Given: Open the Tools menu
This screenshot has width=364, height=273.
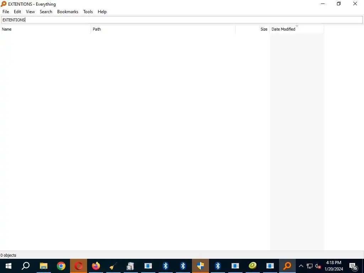Looking at the screenshot, I should [x=88, y=12].
